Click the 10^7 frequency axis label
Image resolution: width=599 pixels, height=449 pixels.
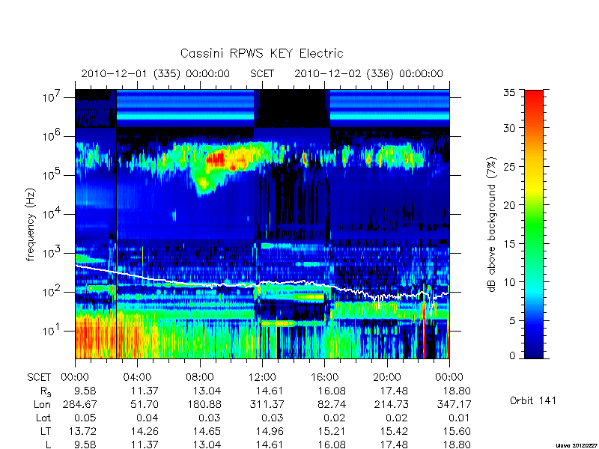pyautogui.click(x=52, y=97)
